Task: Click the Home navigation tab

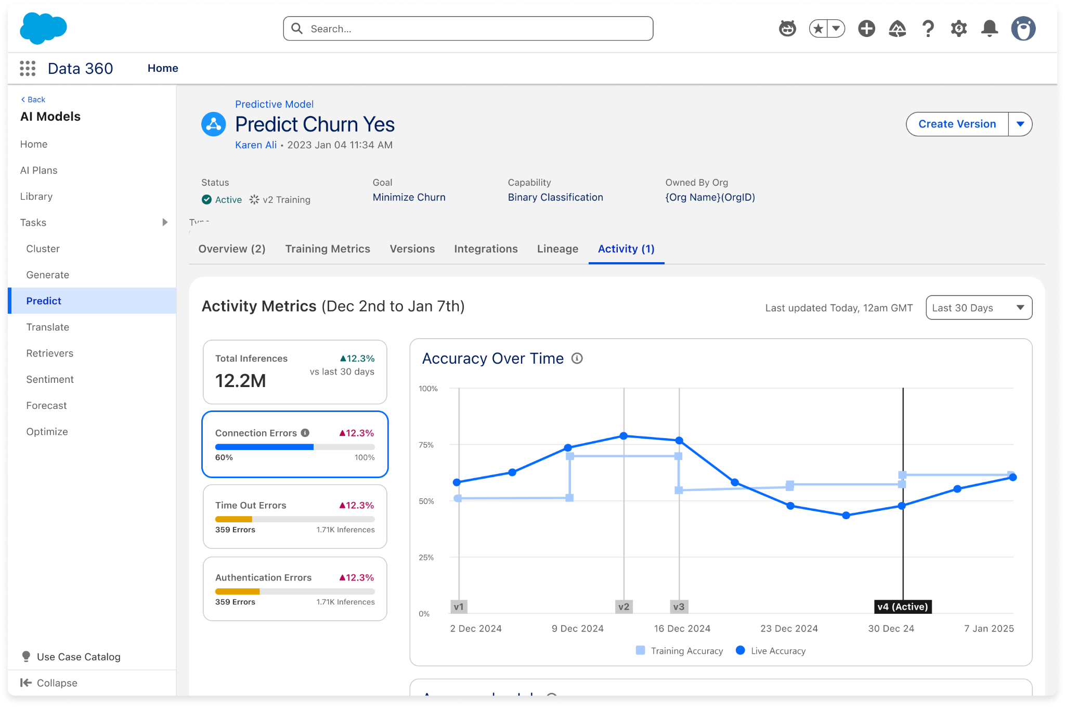Action: point(163,68)
